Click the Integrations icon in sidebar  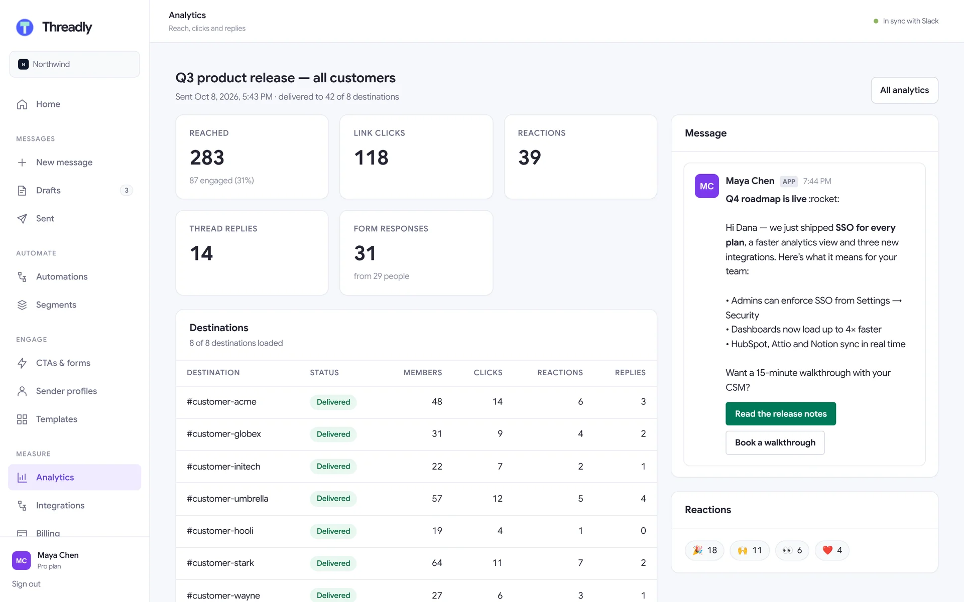22,506
